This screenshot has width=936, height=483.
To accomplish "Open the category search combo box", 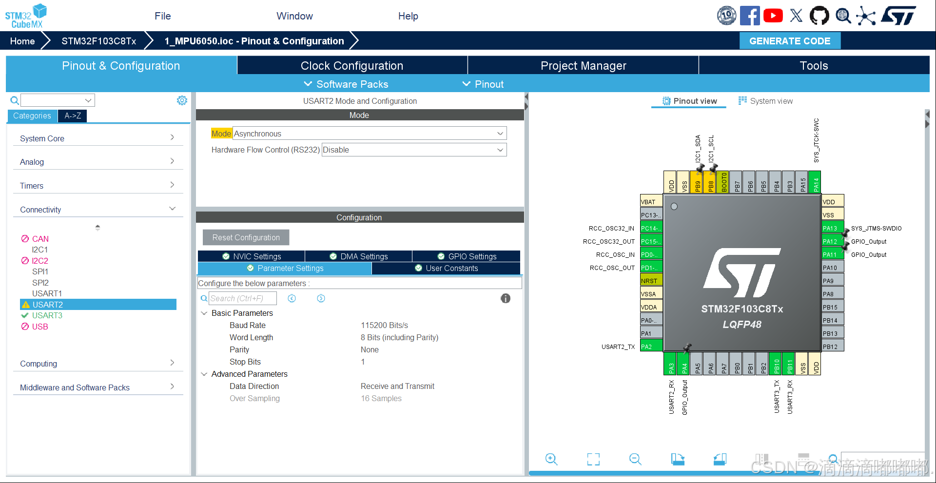I will (58, 100).
